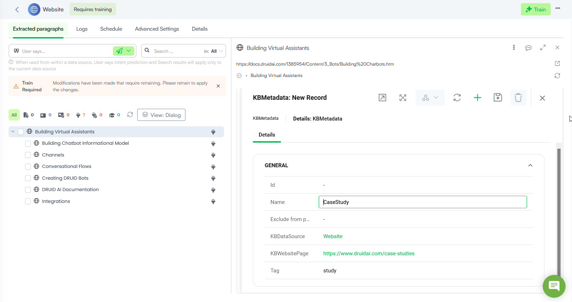Tick the Conversational Flows checkbox

(28, 167)
